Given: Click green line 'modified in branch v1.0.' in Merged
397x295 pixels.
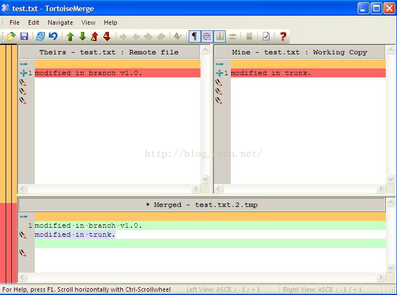Looking at the screenshot, I should [210, 225].
